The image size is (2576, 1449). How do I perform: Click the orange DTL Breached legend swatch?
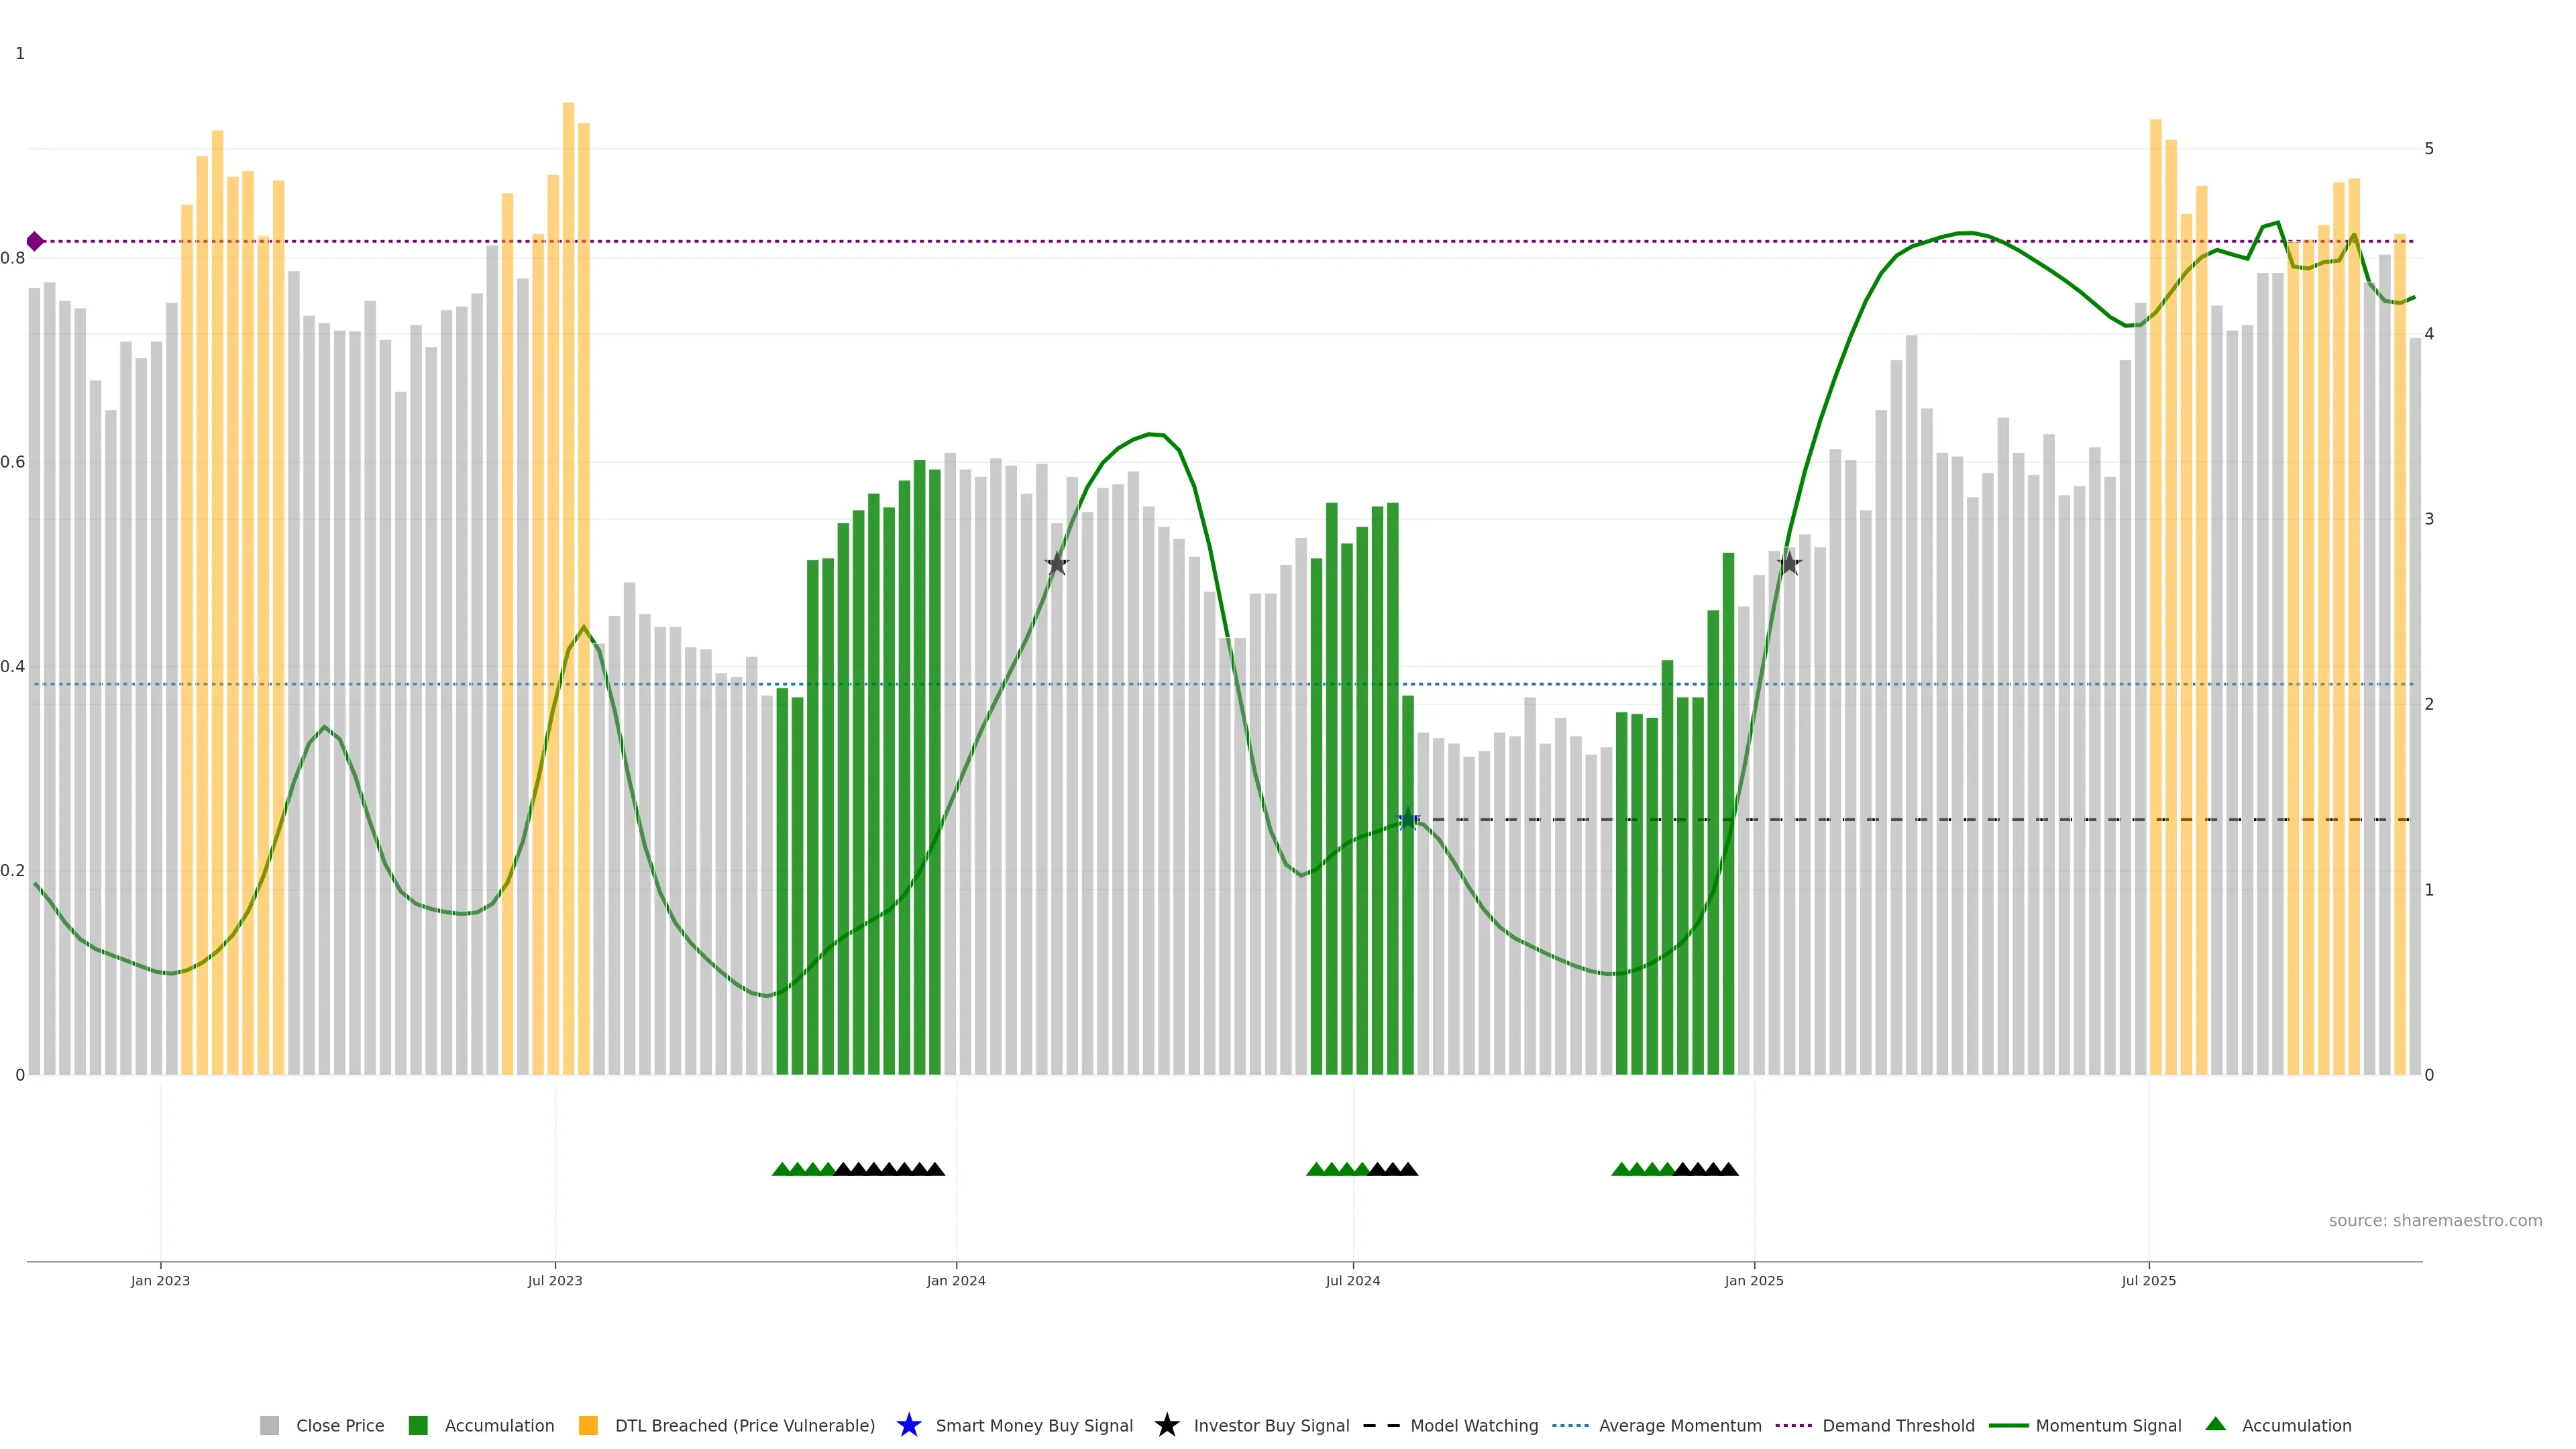pos(588,1426)
